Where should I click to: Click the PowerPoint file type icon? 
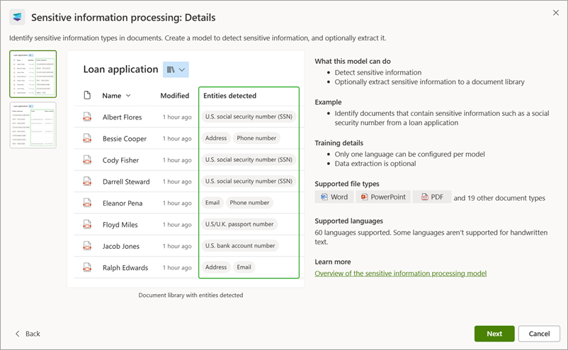365,197
